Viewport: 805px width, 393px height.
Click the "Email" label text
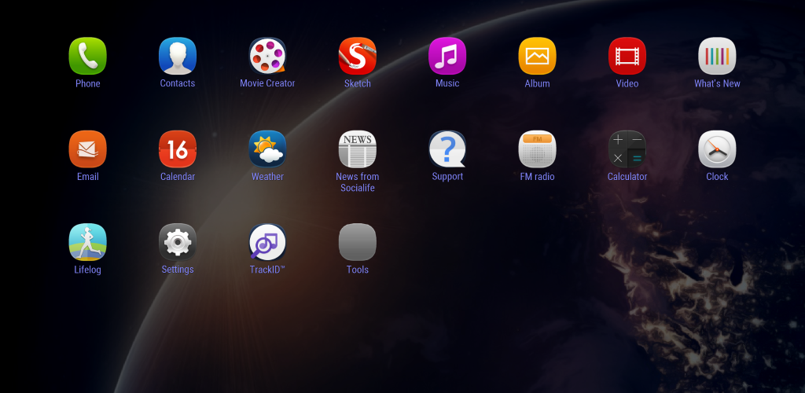[x=88, y=177]
